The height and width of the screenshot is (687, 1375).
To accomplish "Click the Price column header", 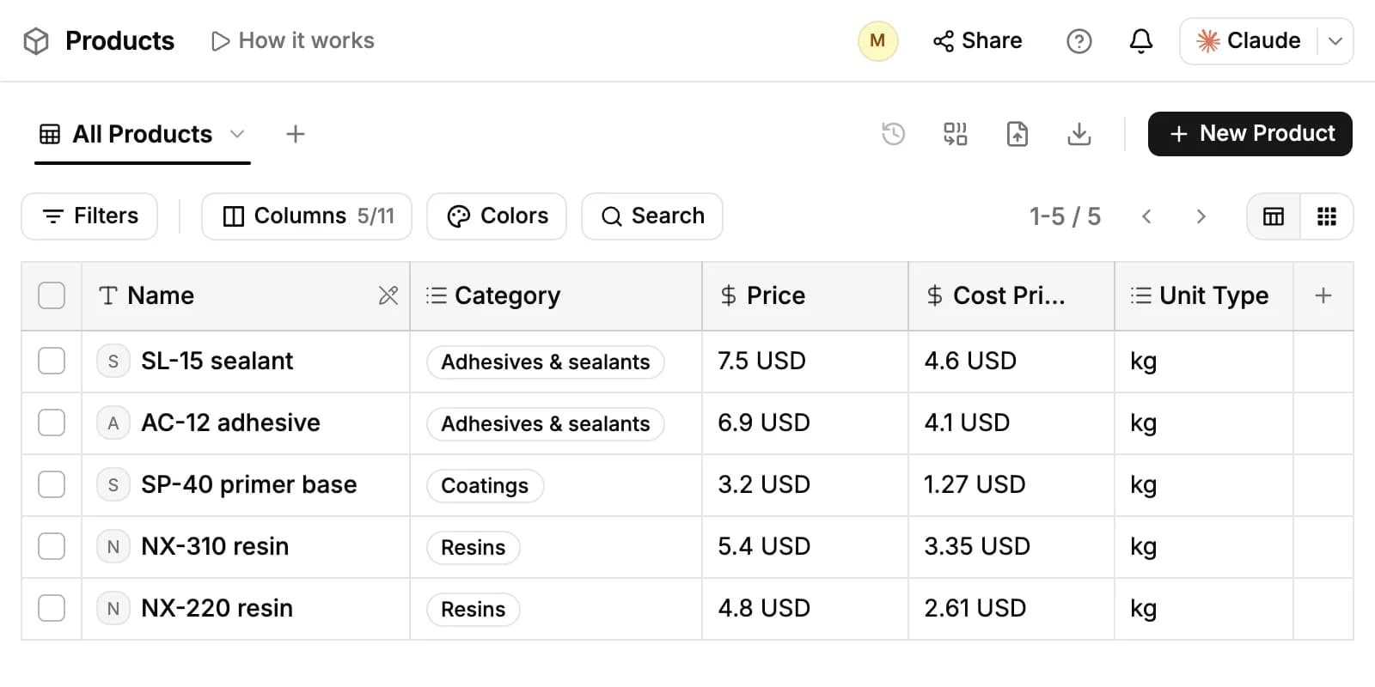I will point(805,295).
